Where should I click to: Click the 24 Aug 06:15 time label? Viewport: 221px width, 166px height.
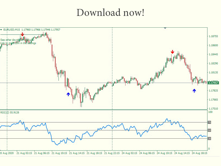(147, 153)
